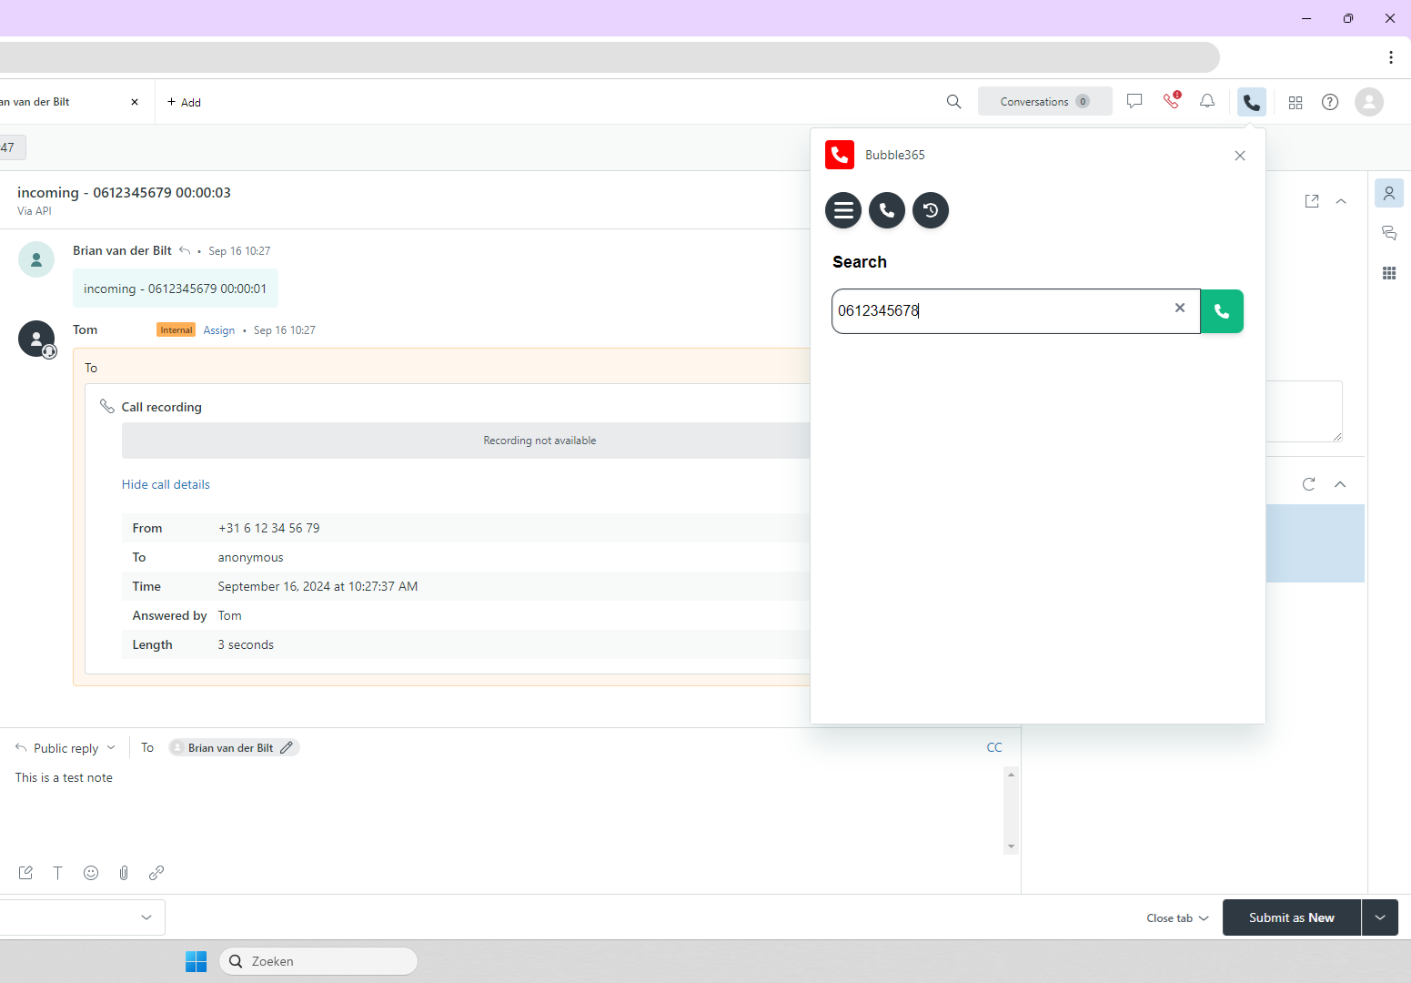Click the round dial pad phone icon
Image resolution: width=1411 pixels, height=983 pixels.
point(887,210)
